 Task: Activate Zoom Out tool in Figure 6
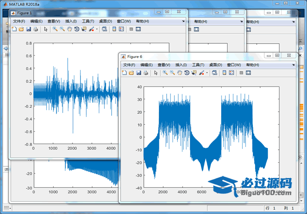(172, 73)
